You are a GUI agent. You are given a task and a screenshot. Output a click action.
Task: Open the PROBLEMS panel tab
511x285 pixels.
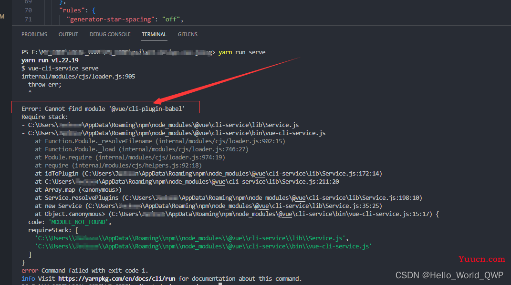(34, 34)
